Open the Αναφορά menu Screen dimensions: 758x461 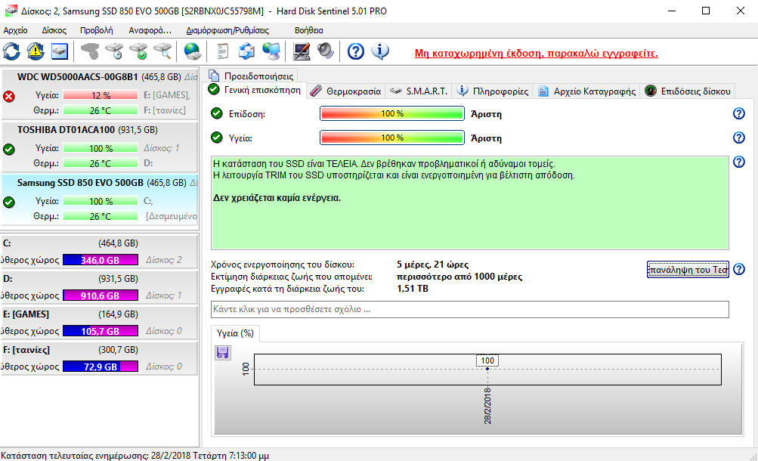click(x=150, y=30)
